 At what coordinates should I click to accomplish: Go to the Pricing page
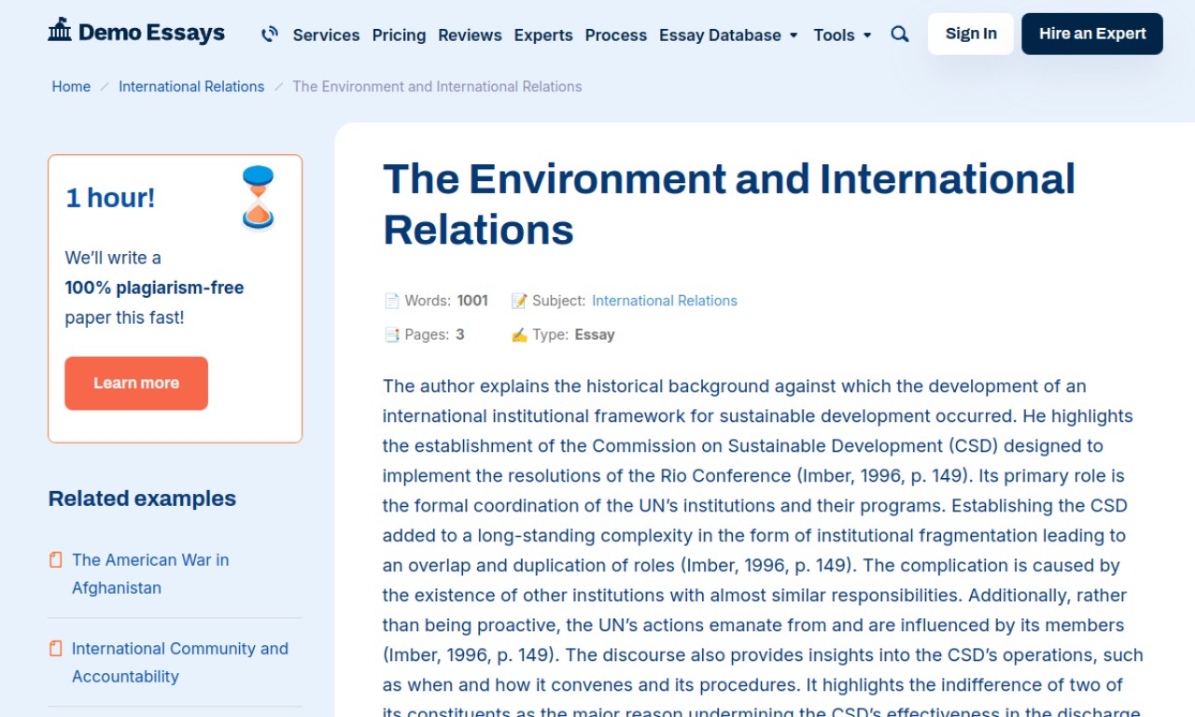click(399, 35)
